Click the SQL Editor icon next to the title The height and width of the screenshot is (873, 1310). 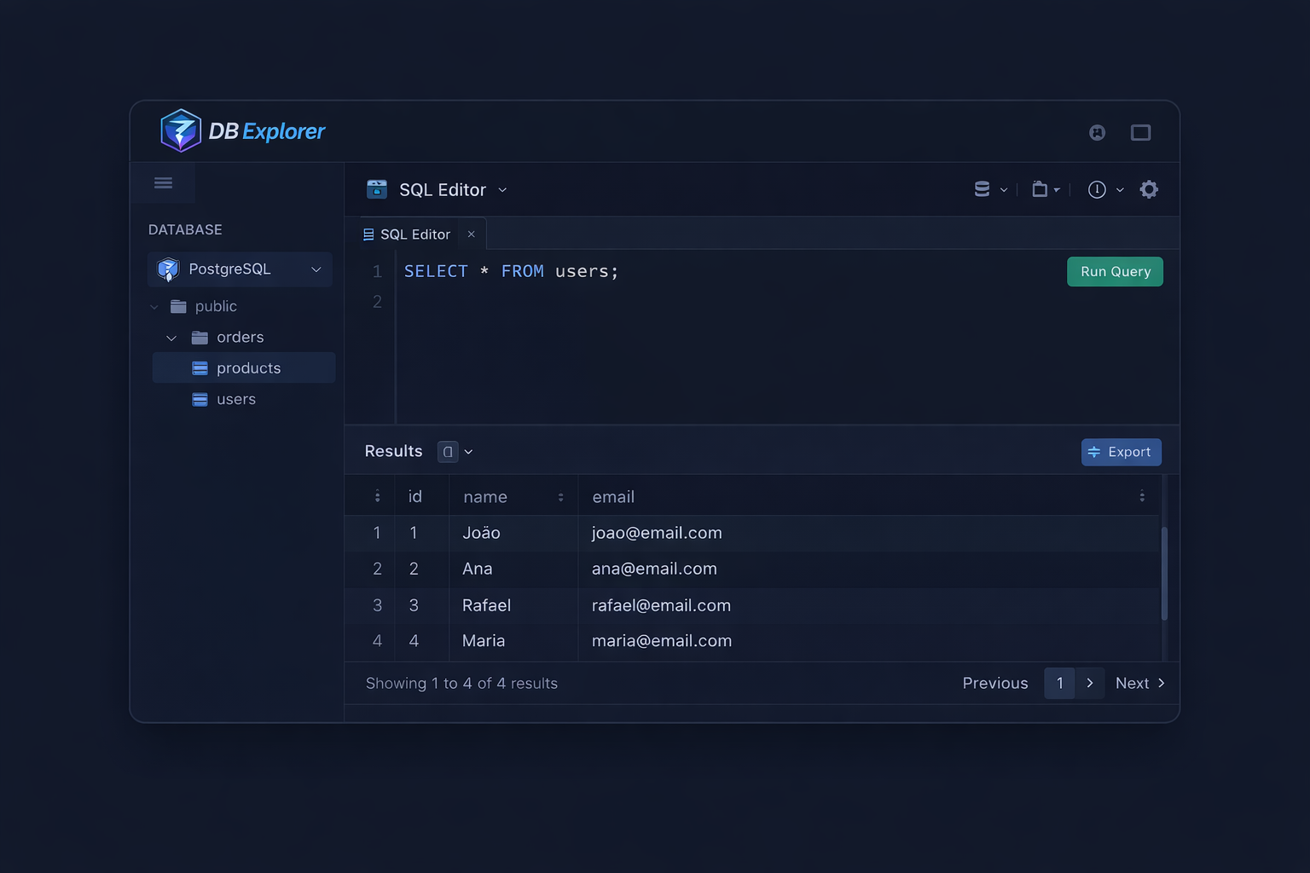[x=376, y=189]
